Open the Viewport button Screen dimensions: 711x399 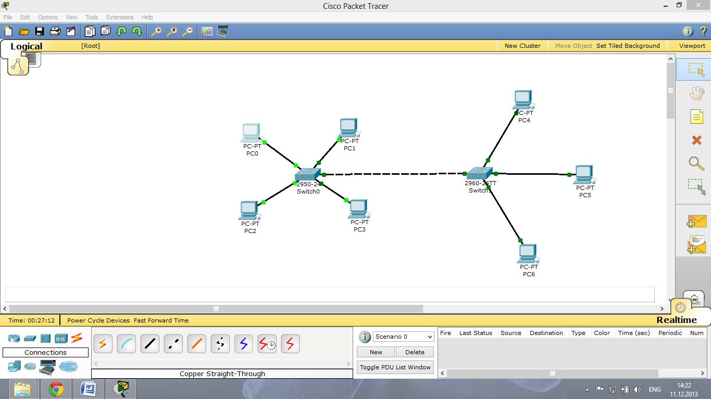coord(692,46)
